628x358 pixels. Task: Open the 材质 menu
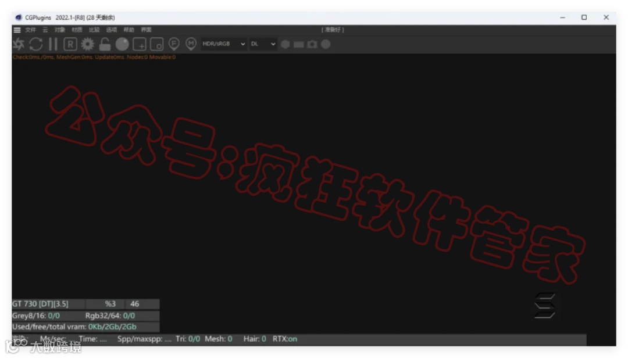tap(77, 30)
